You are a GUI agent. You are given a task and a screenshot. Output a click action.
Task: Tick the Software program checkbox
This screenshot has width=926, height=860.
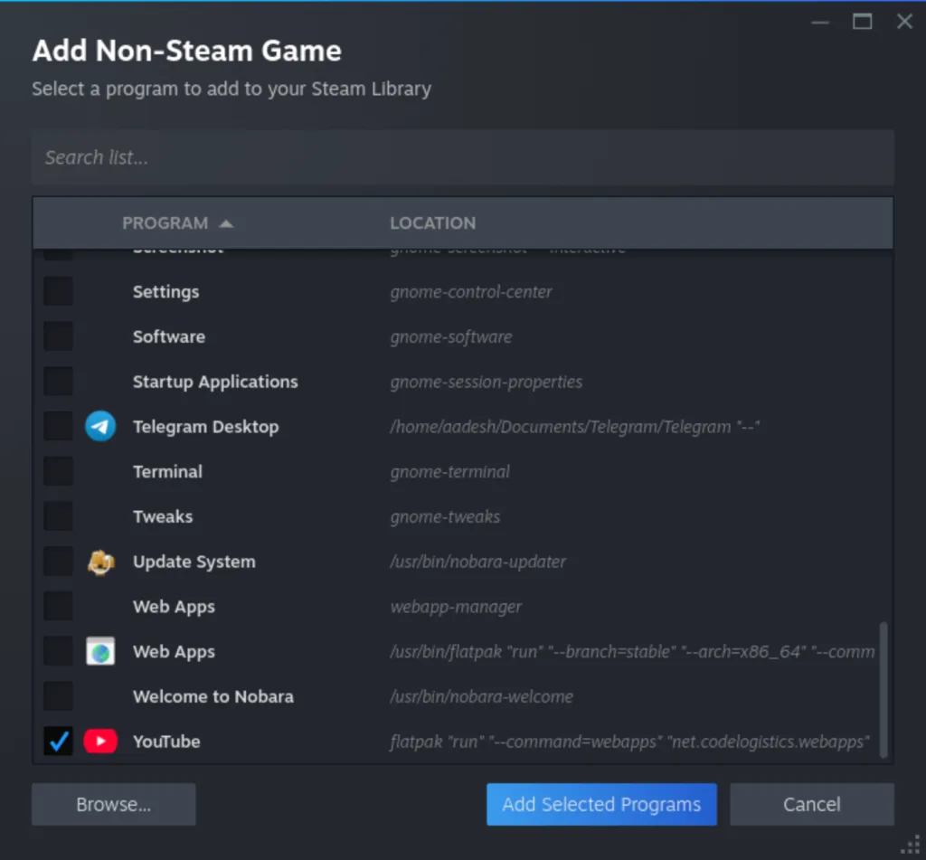[x=59, y=336]
